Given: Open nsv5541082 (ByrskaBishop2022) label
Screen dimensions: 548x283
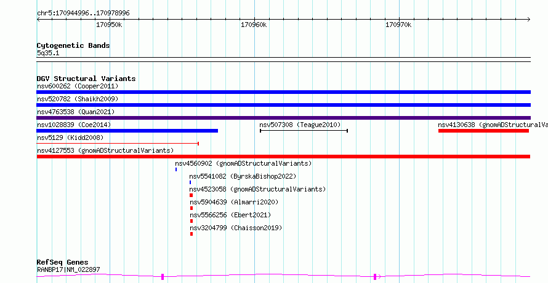Looking at the screenshot, I should click(x=243, y=176).
